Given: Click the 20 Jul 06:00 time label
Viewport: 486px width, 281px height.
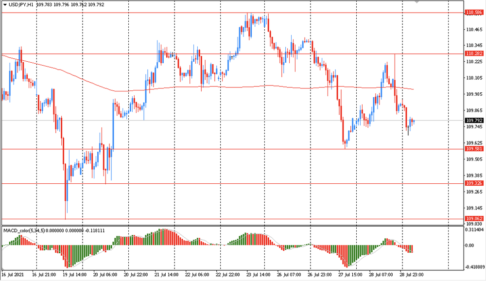Looking at the screenshot, I should [x=105, y=275].
